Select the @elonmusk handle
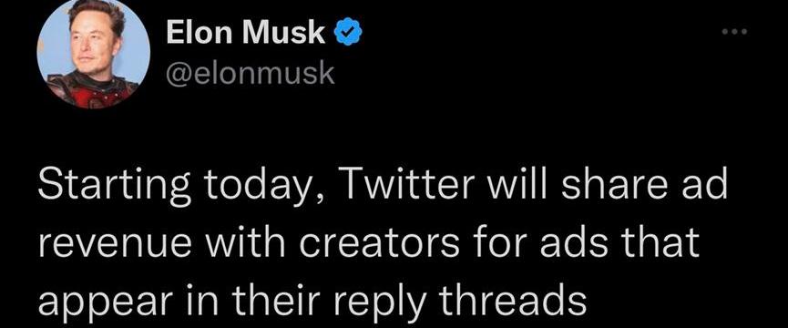This screenshot has height=328, width=788. 250,75
